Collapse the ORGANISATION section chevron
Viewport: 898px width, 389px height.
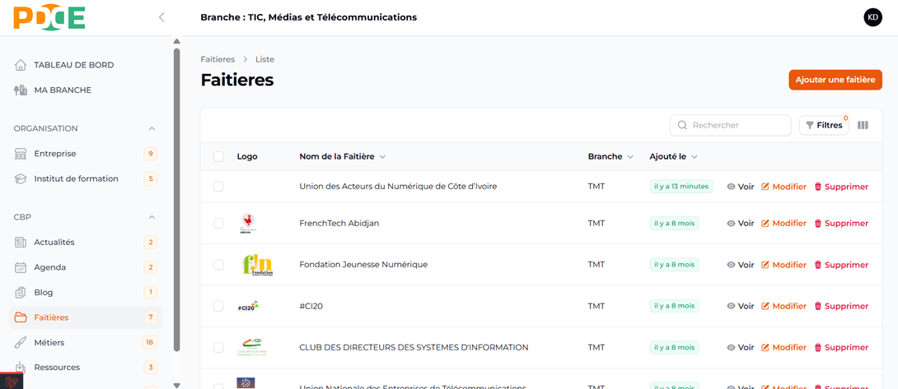click(x=152, y=128)
